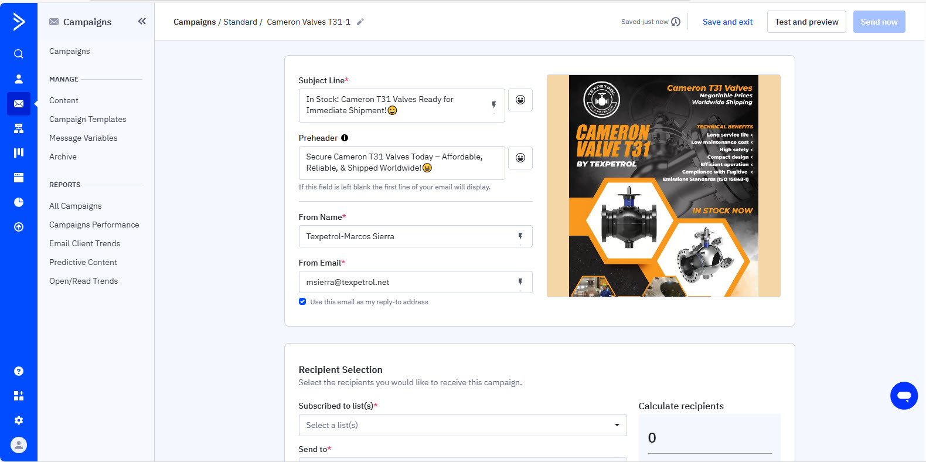Insert emoji into the Preheader

[520, 158]
